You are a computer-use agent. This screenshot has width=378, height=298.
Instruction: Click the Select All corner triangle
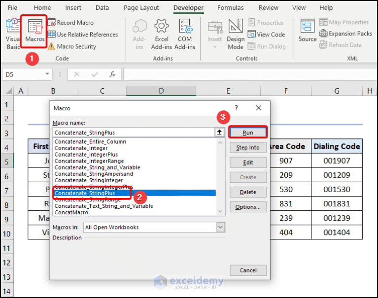coord(8,91)
